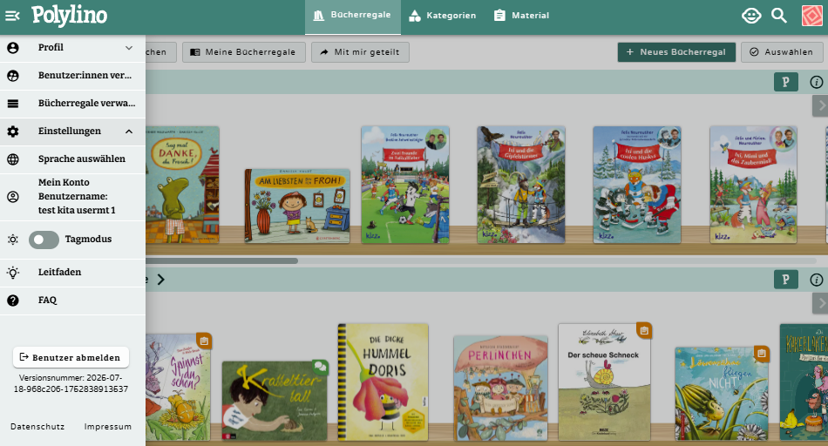The width and height of the screenshot is (828, 446).
Task: Open the book Die dicke Hummel Doris
Action: (383, 382)
